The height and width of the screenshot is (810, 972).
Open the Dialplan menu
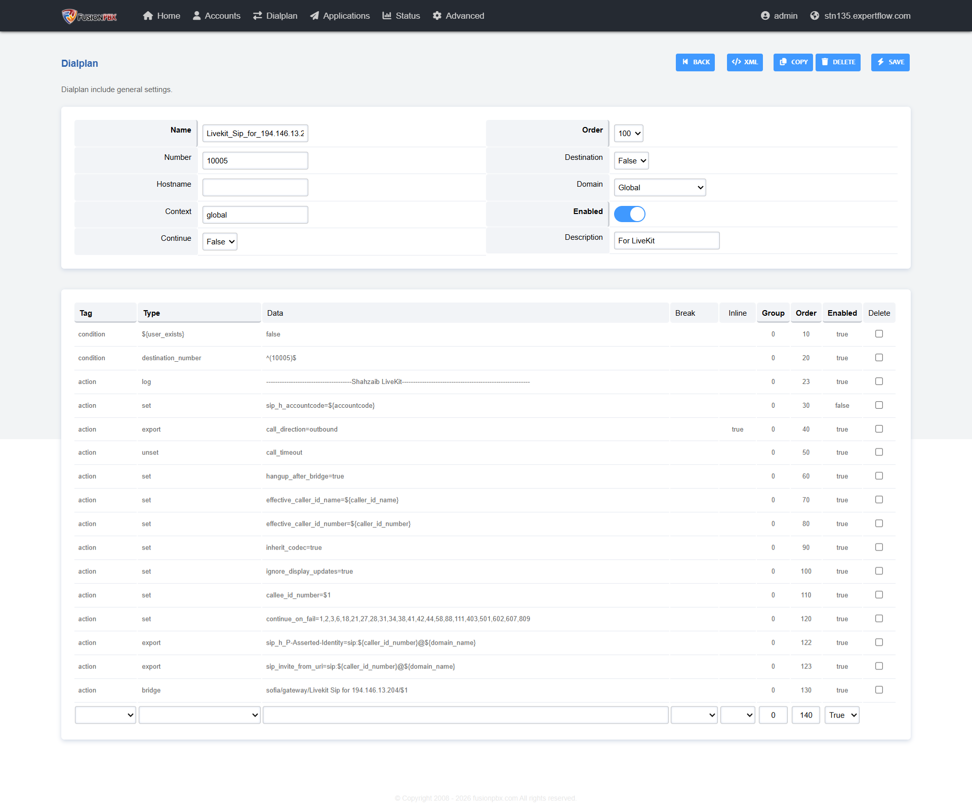pyautogui.click(x=275, y=16)
